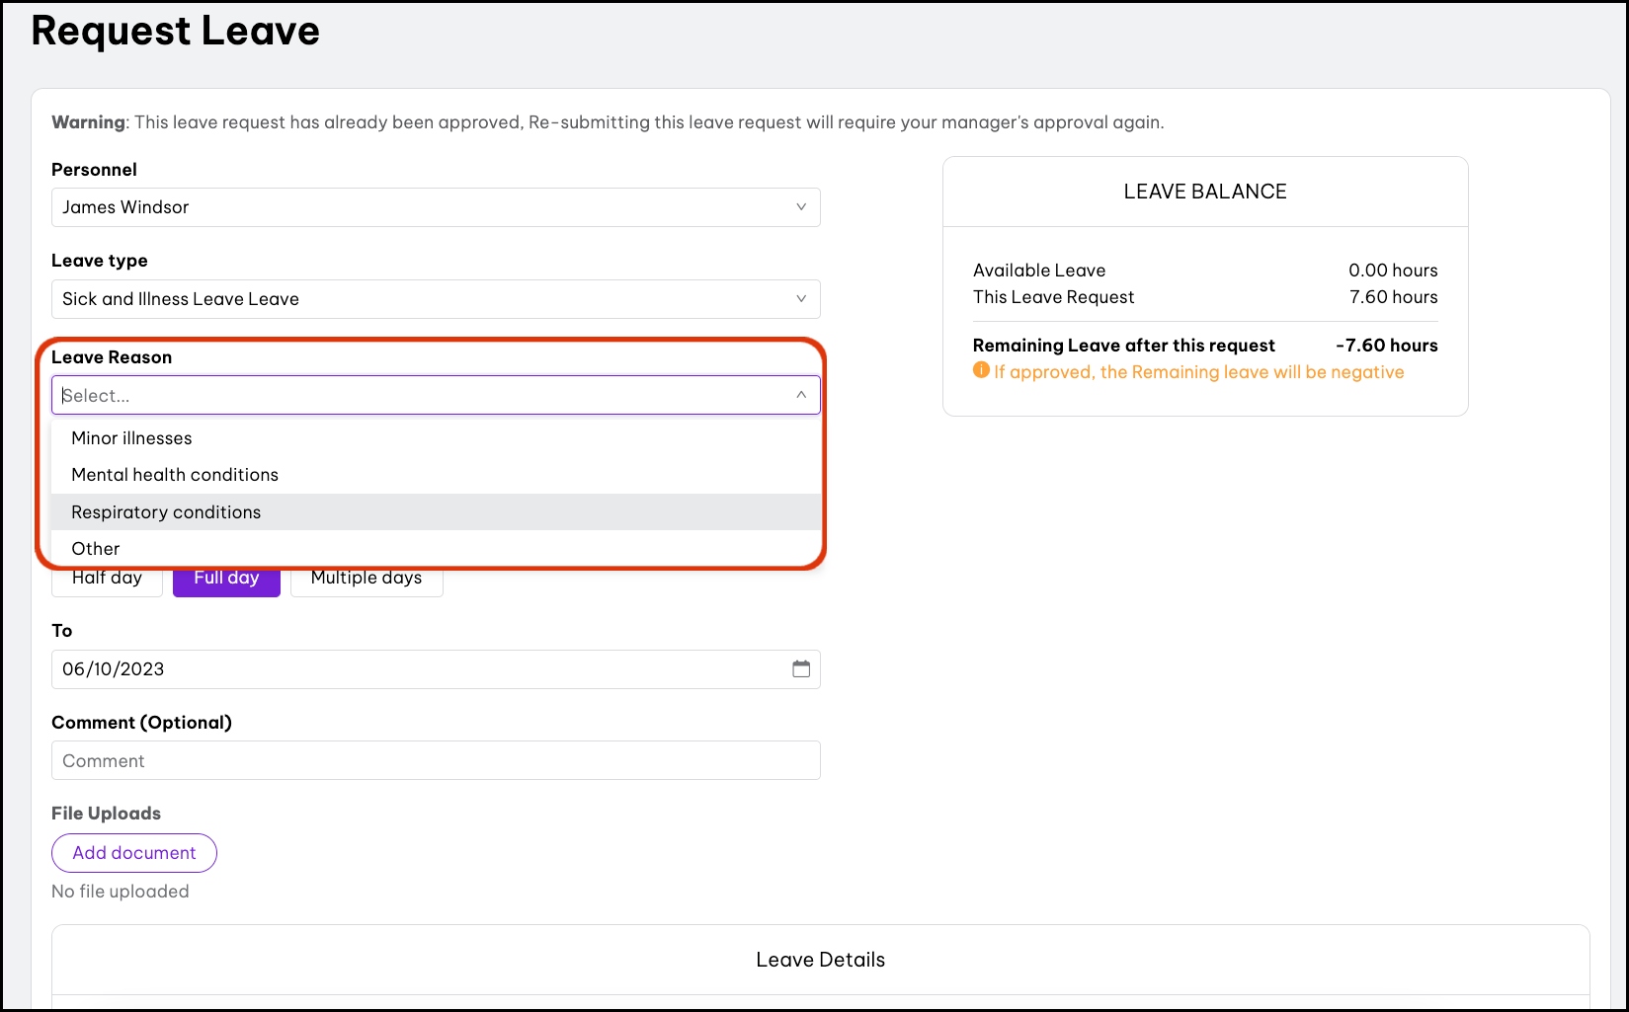Select the Full day option
Viewport: 1629px width, 1012px height.
pyautogui.click(x=226, y=581)
